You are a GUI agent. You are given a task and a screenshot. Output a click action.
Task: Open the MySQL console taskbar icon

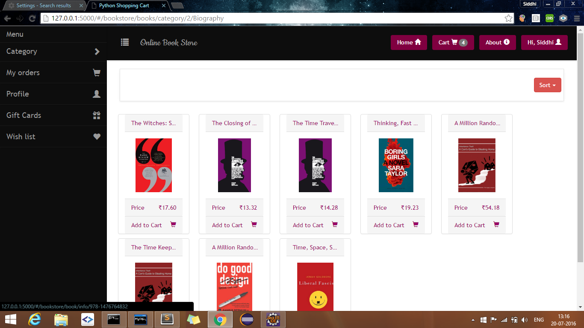[141, 319]
